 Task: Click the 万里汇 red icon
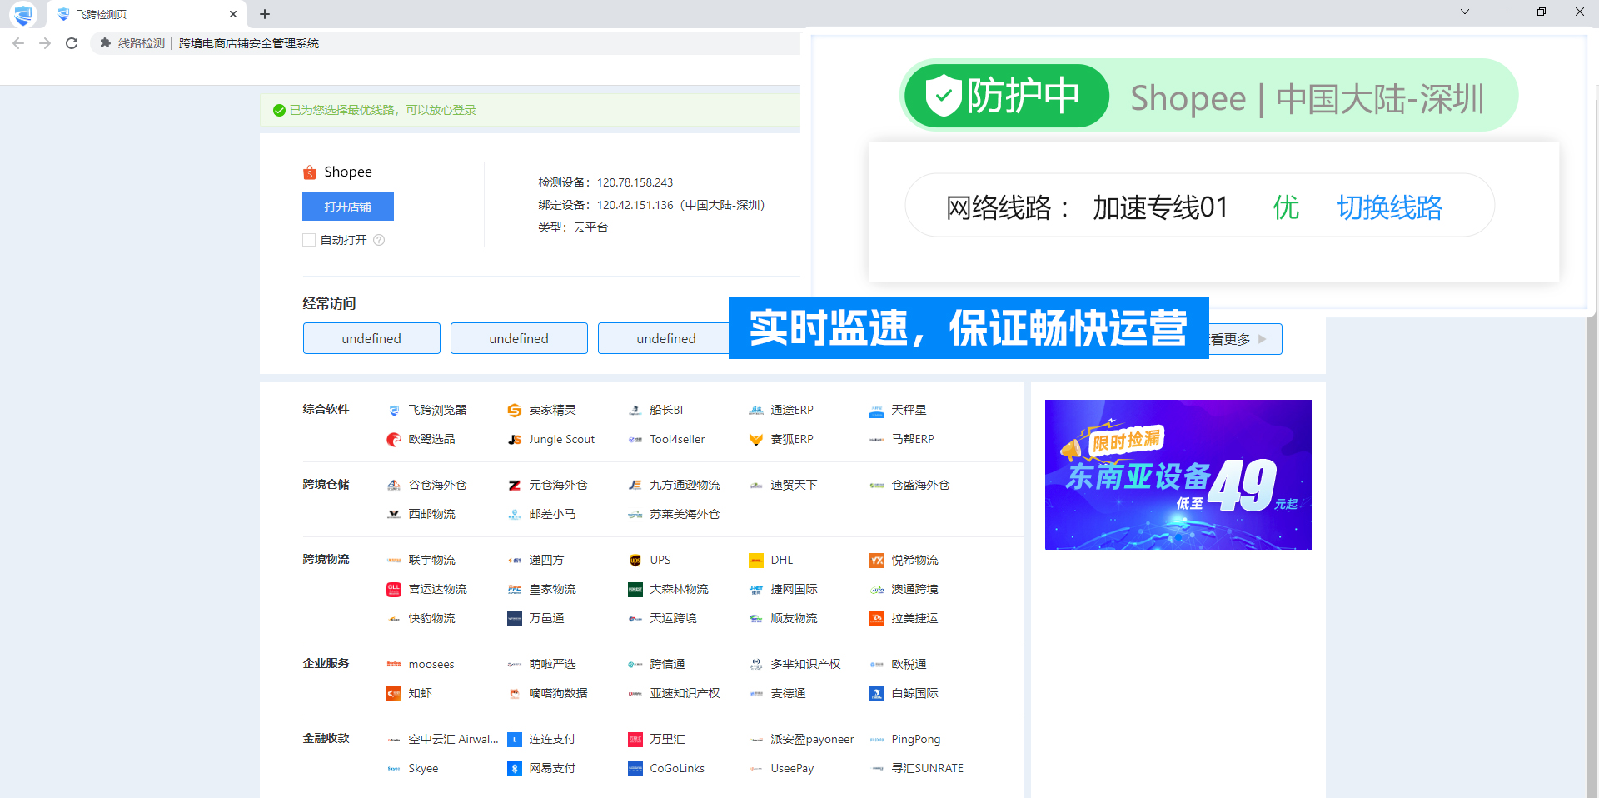[x=635, y=740]
